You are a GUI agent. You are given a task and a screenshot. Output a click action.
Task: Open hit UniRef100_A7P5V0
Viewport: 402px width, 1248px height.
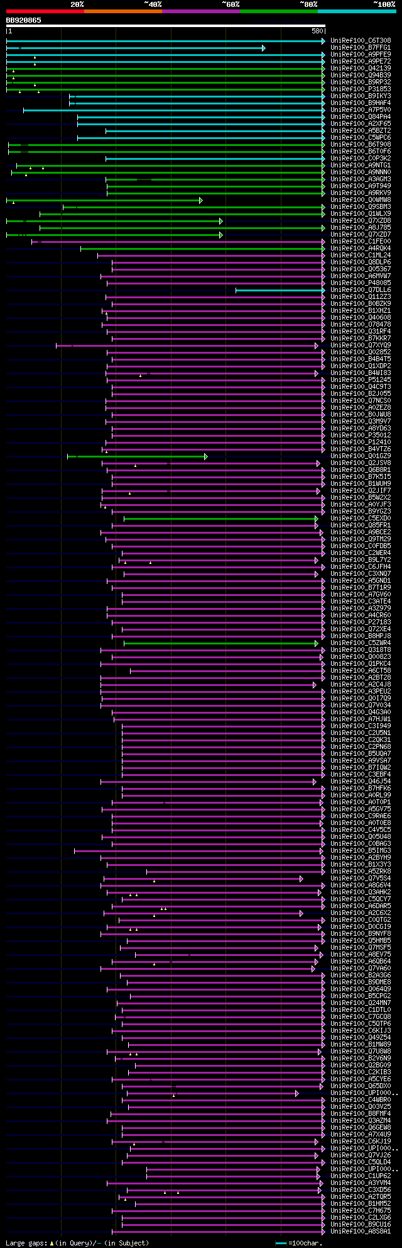coord(361,110)
